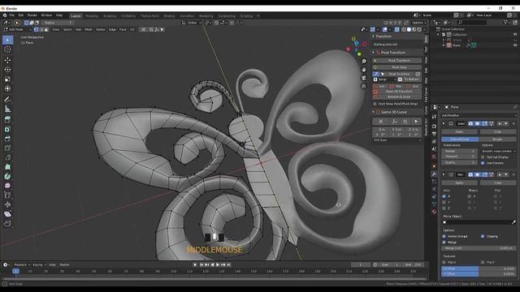Click Apply on the Subdivision modifier
Screen dimensions: 520x292
click(x=459, y=131)
